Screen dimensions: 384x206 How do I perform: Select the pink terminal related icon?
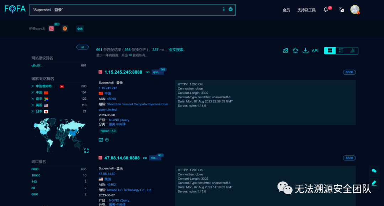point(52,28)
